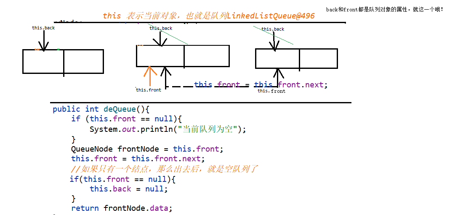Click the line System.out.println("当前队列为空");
This screenshot has height=215, width=455.
pyautogui.click(x=168, y=129)
